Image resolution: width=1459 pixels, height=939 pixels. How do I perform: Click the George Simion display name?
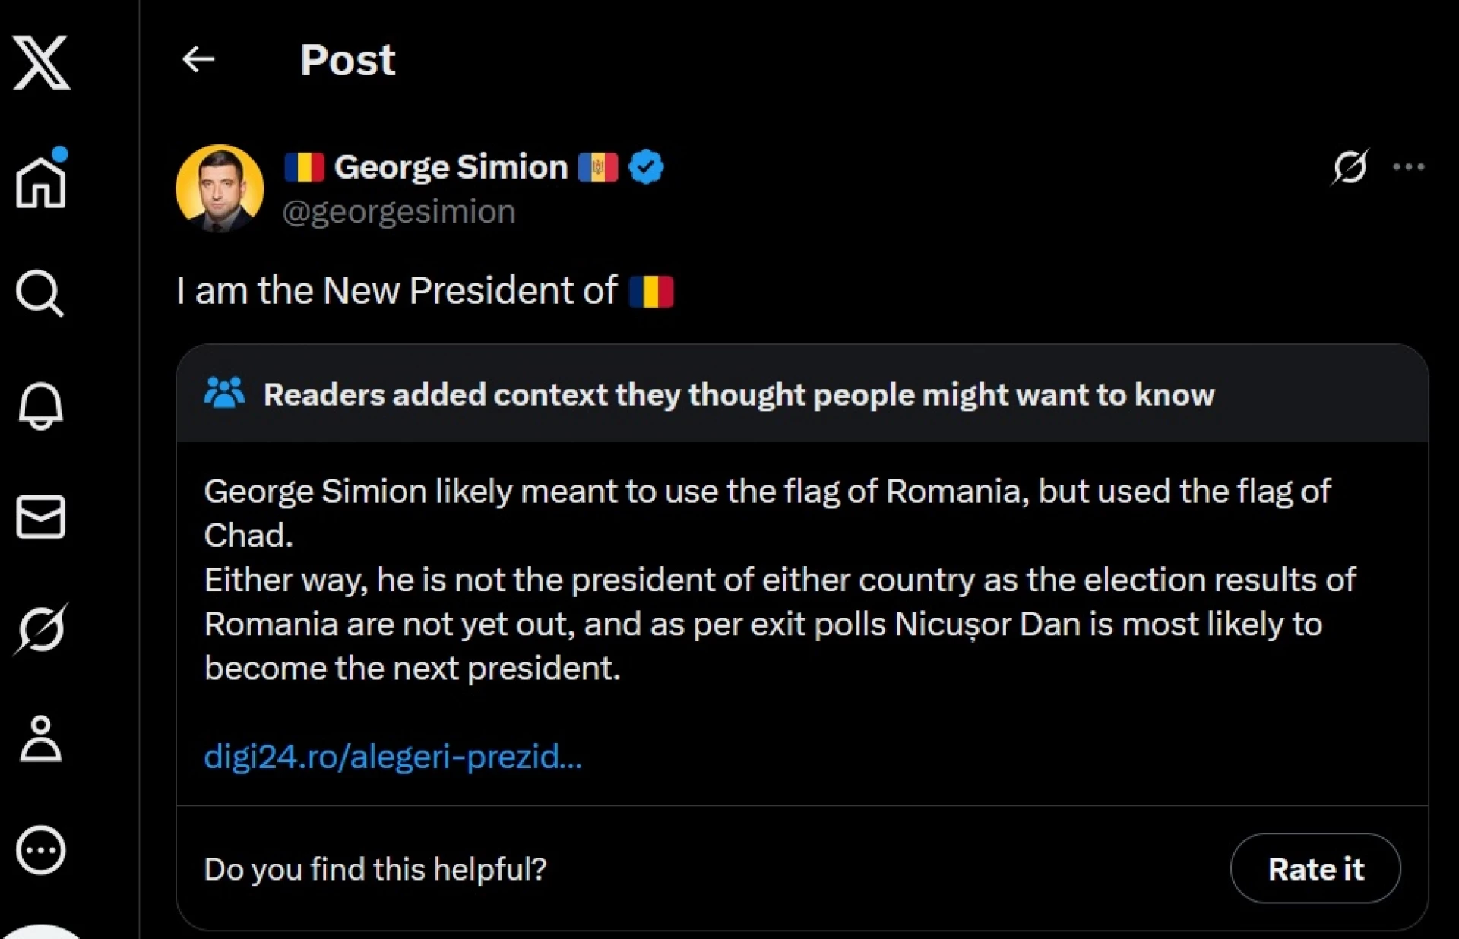[451, 167]
